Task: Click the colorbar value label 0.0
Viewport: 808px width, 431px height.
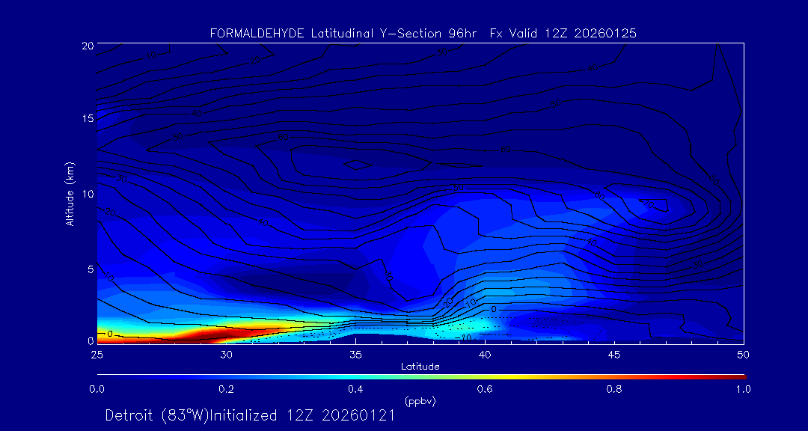Action: click(97, 389)
